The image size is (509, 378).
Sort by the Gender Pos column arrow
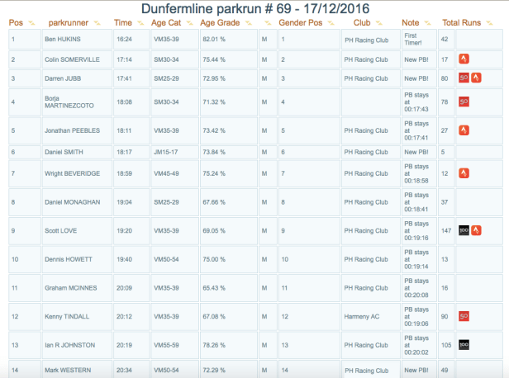331,23
